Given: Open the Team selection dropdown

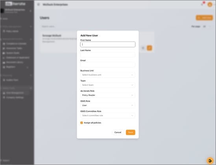Looking at the screenshot, I should pyautogui.click(x=108, y=85).
